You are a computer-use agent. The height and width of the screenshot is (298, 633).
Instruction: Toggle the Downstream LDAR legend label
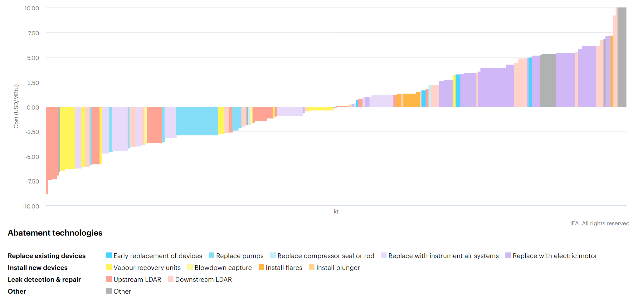(203, 280)
